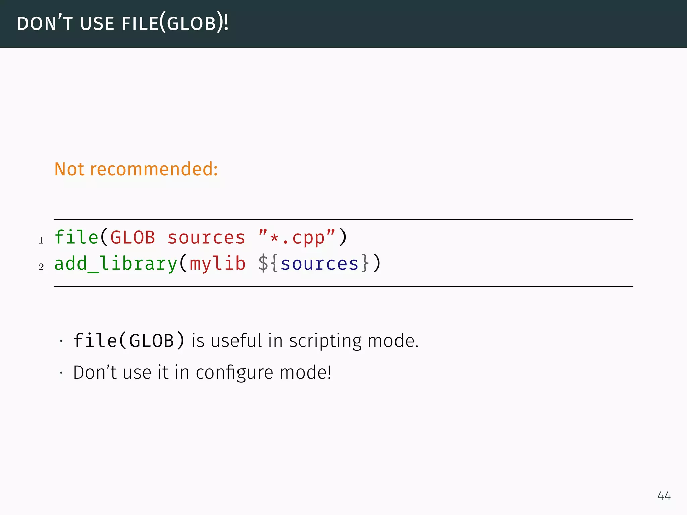Click the text "is useful in scripting mode."
687x515 pixels.
(305, 341)
